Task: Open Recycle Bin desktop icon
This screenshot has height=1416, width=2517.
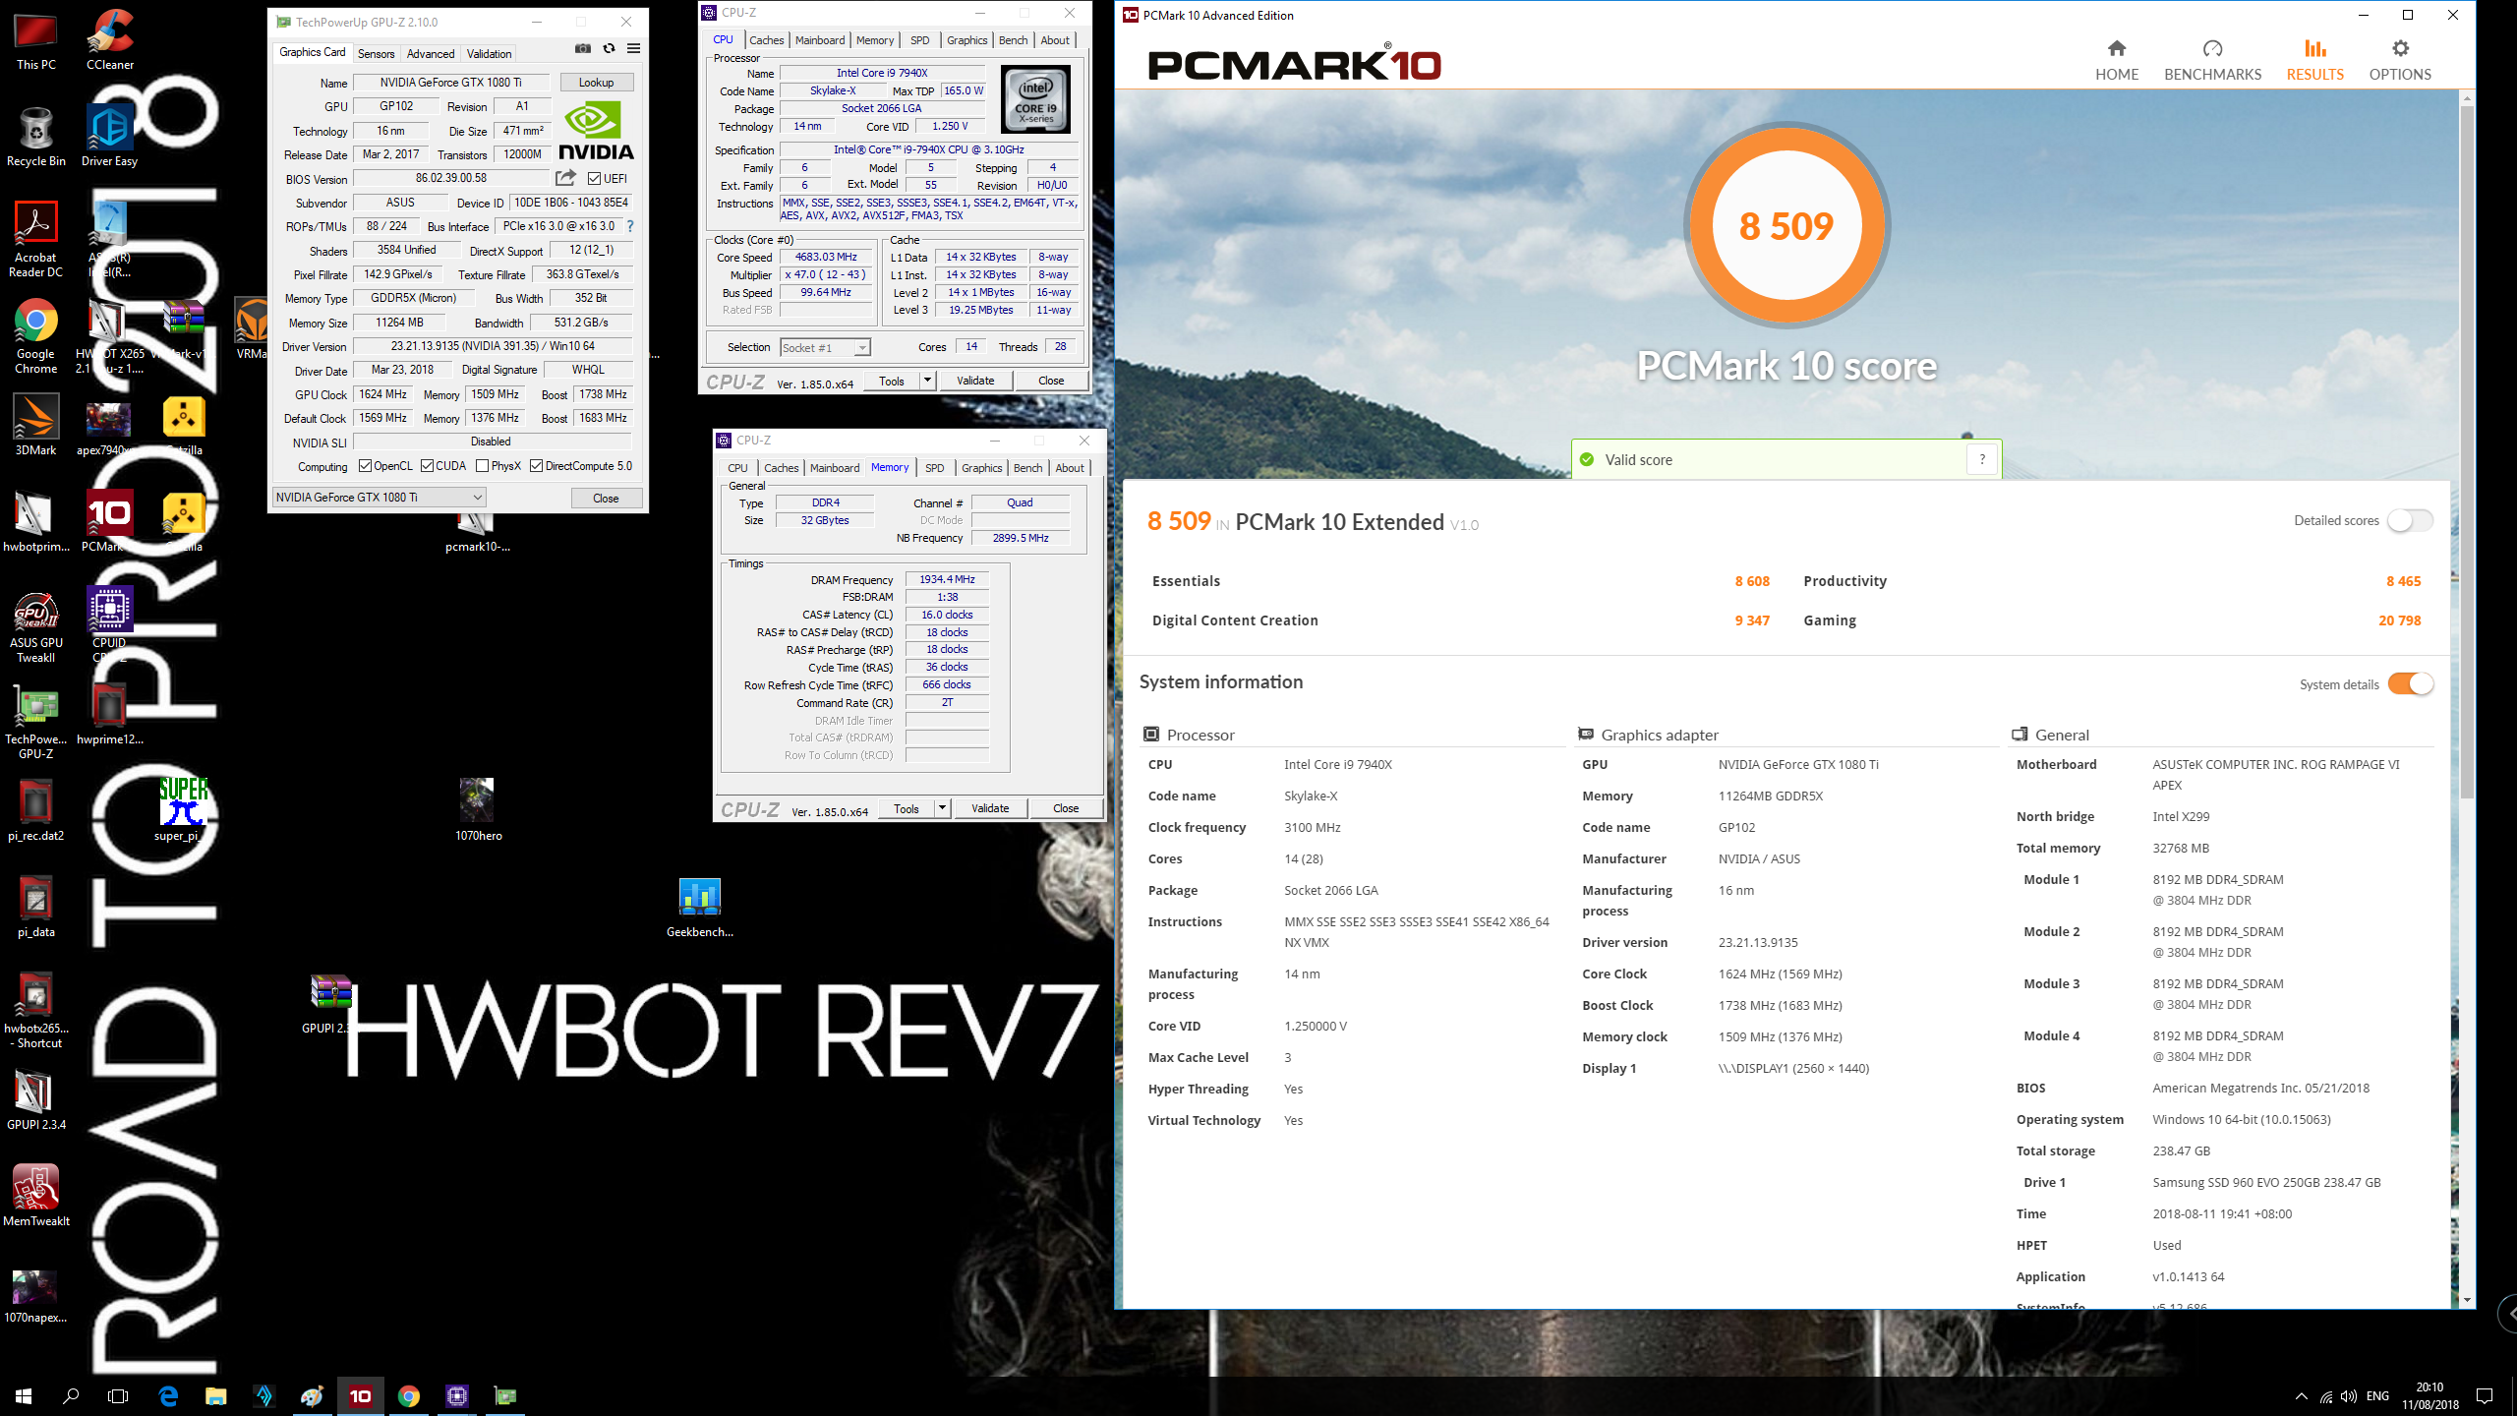Action: [36, 137]
